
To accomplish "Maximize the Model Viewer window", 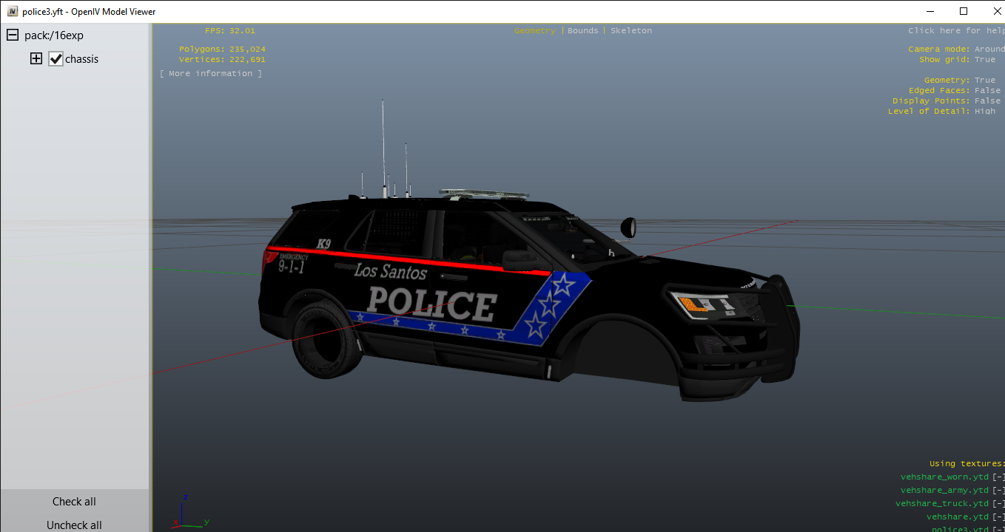I will [x=963, y=11].
